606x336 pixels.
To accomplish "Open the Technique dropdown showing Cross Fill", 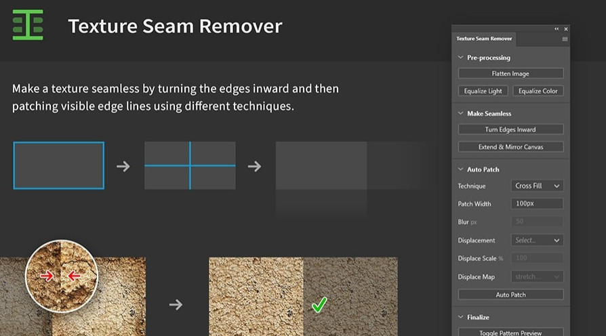I will (x=538, y=186).
